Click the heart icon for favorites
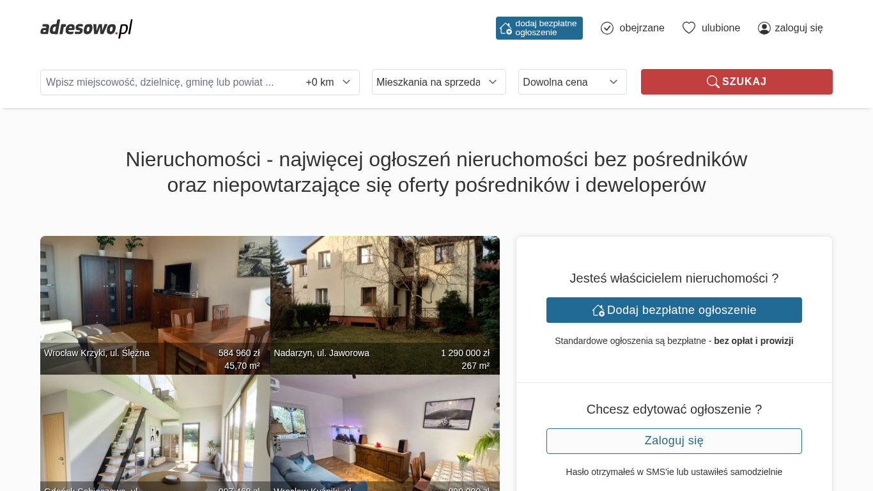873x491 pixels. point(689,28)
